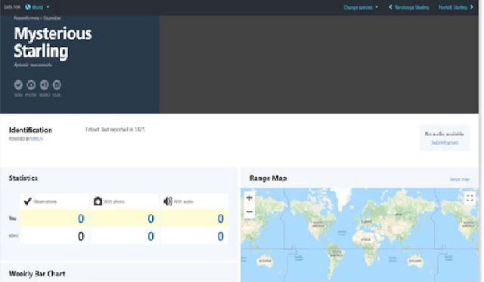Open the Change species dropdown
This screenshot has height=282, width=484.
[x=361, y=7]
